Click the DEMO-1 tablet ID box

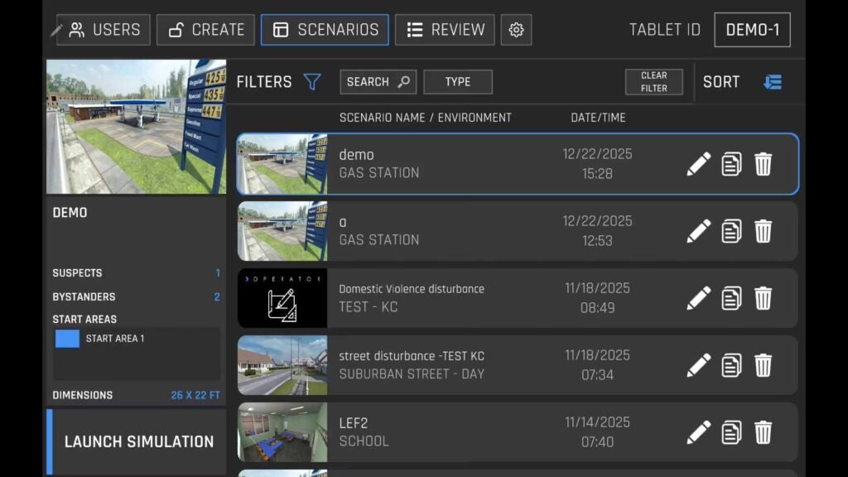(x=752, y=30)
